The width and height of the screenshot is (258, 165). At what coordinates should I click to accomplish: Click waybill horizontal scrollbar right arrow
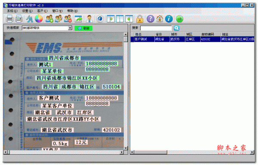(122, 152)
